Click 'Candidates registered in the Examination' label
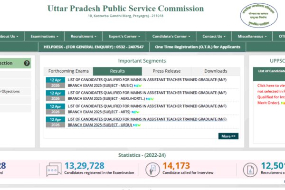 pos(99,173)
